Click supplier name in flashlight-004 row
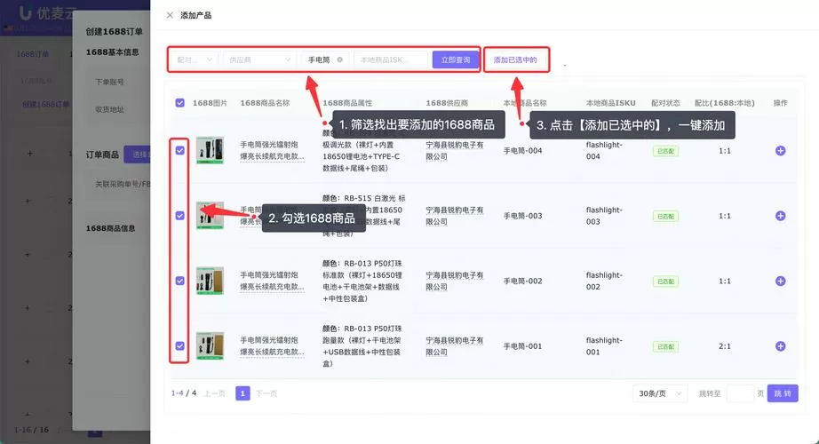 455,150
